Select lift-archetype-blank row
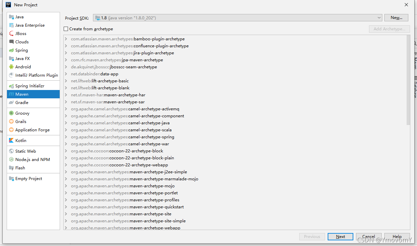Image resolution: width=417 pixels, height=246 pixels. (x=235, y=88)
